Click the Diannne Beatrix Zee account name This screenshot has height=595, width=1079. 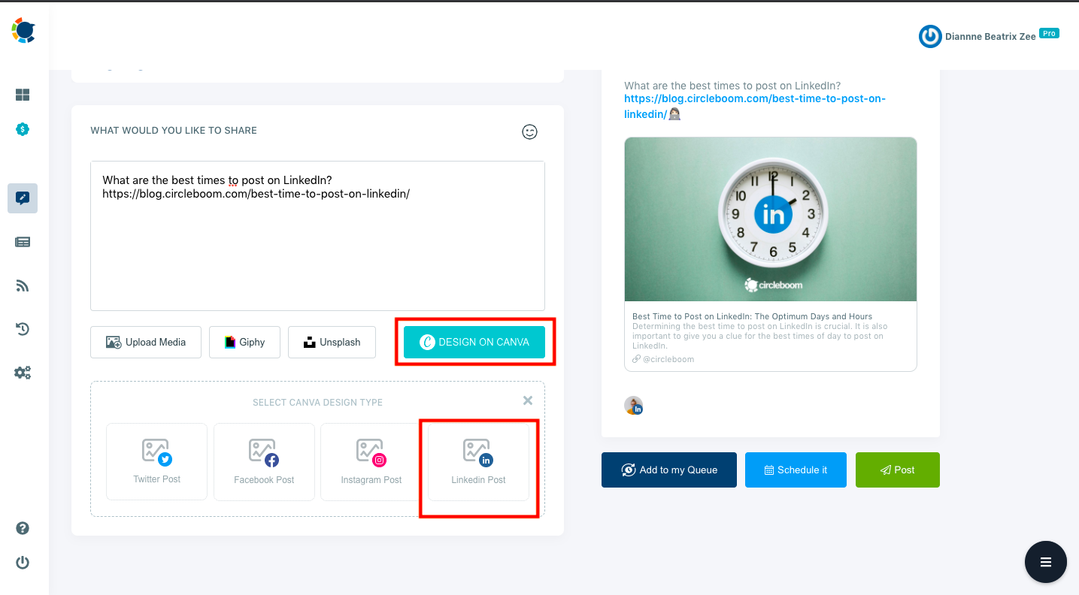(x=990, y=36)
